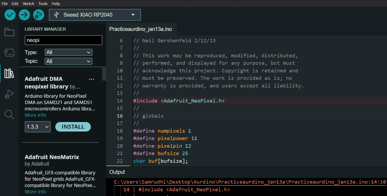The width and height of the screenshot is (387, 196).
Task: Open the three-dots menu for Adafruit DMA library
Action: coord(92,79)
